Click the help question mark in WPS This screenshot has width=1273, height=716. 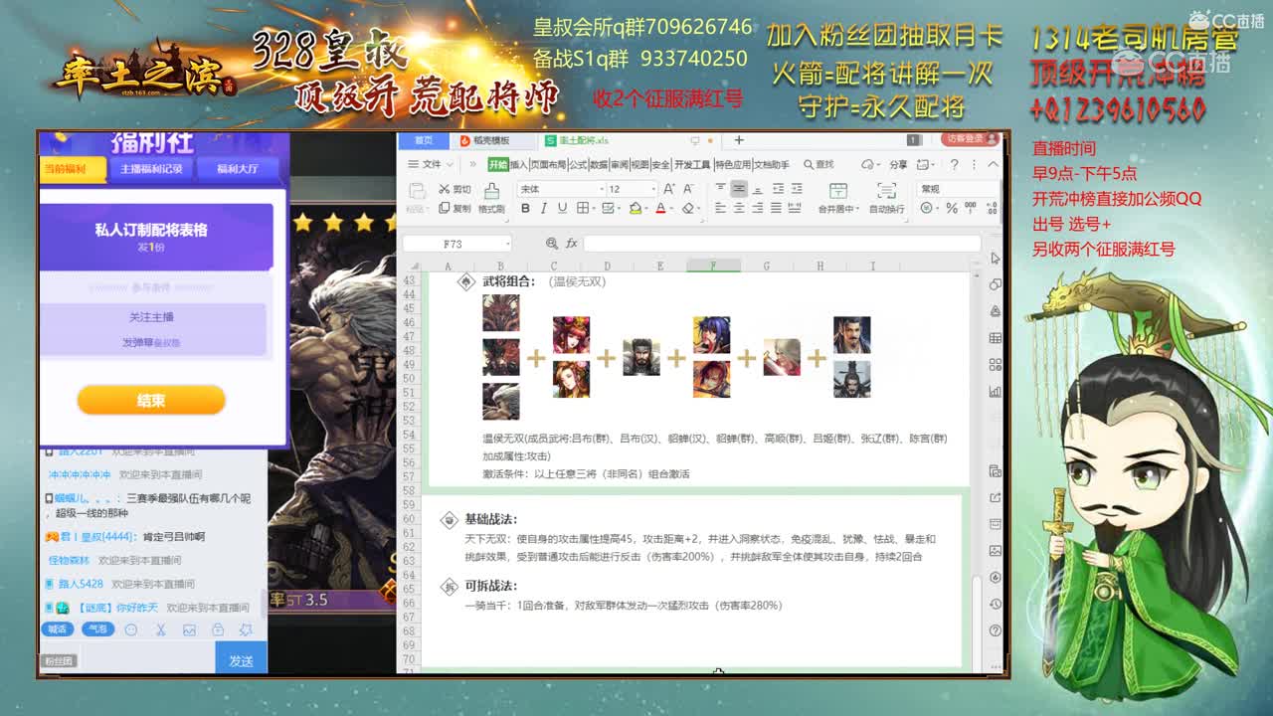pos(954,165)
